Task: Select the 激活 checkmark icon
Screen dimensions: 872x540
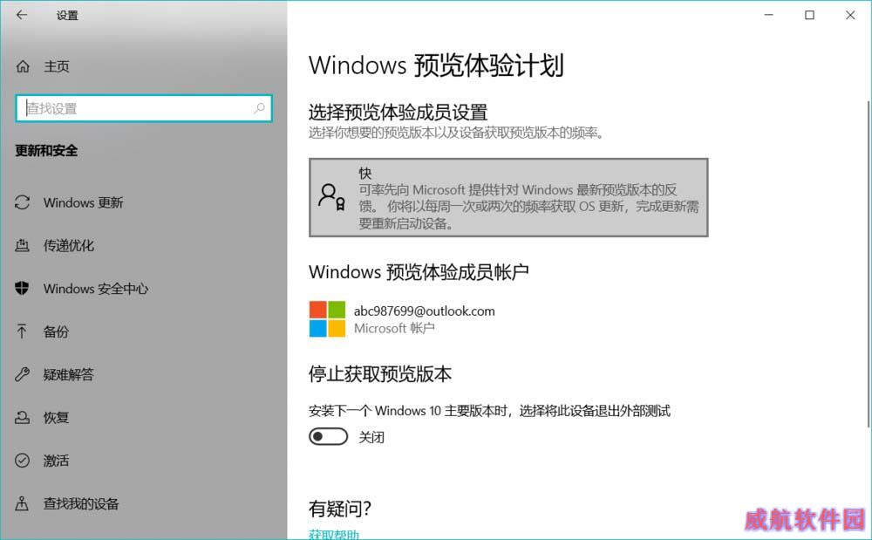Action: [x=23, y=461]
